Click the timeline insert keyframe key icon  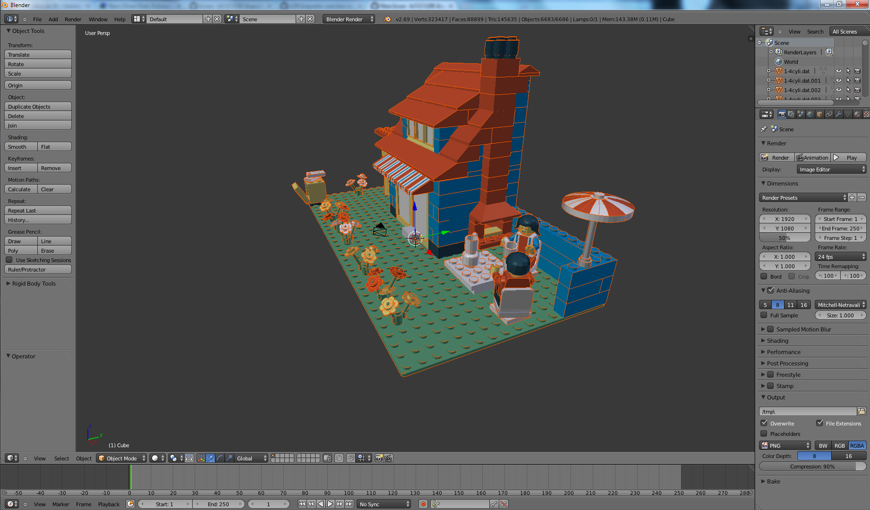point(494,504)
